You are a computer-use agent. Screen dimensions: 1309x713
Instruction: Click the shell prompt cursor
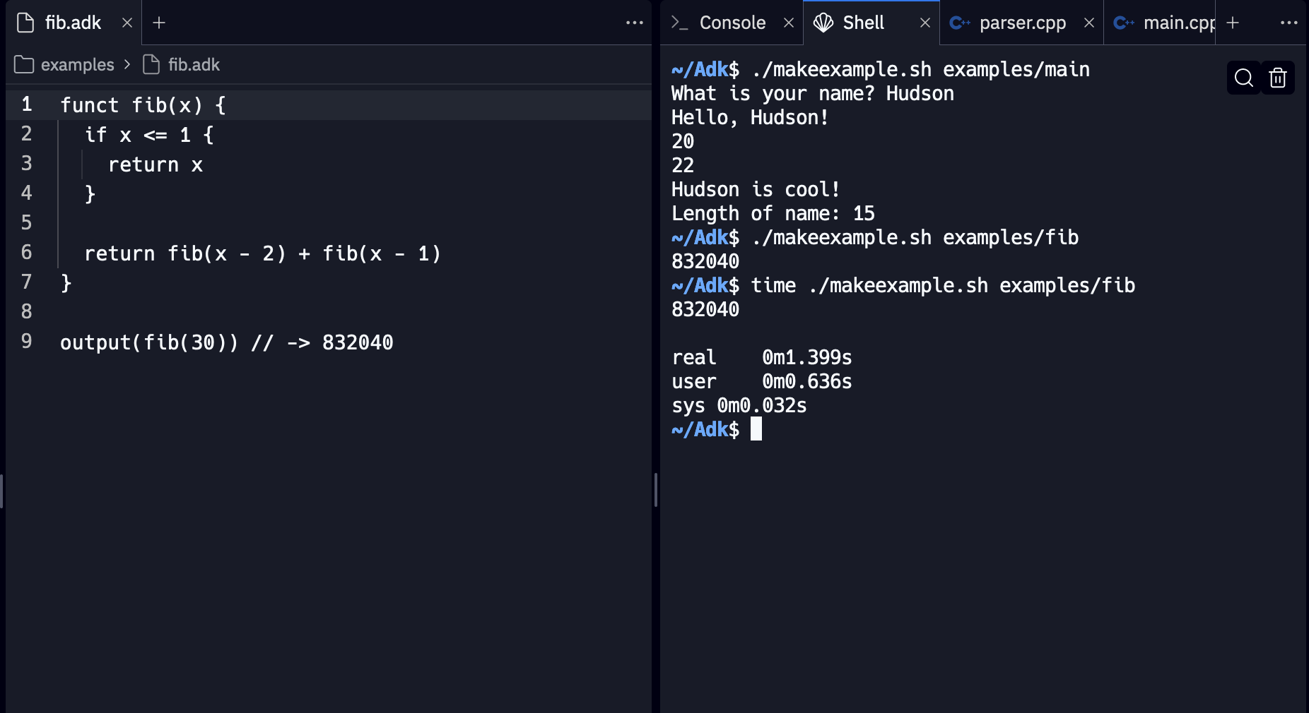pyautogui.click(x=756, y=429)
